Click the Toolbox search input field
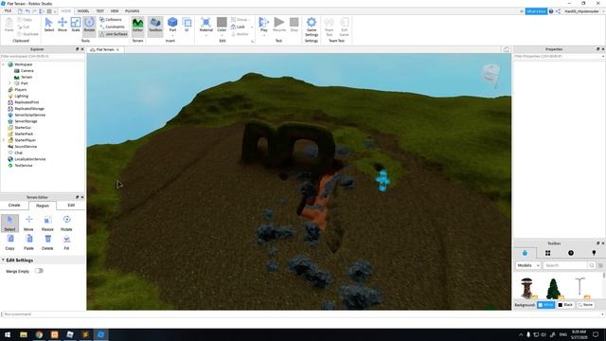 pyautogui.click(x=564, y=265)
